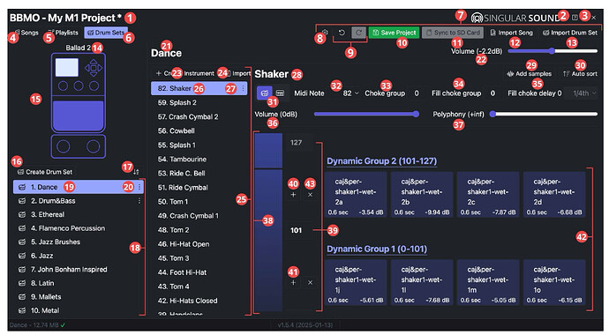Switch to drum pad view toggle
This screenshot has width=609, height=335.
point(265,93)
